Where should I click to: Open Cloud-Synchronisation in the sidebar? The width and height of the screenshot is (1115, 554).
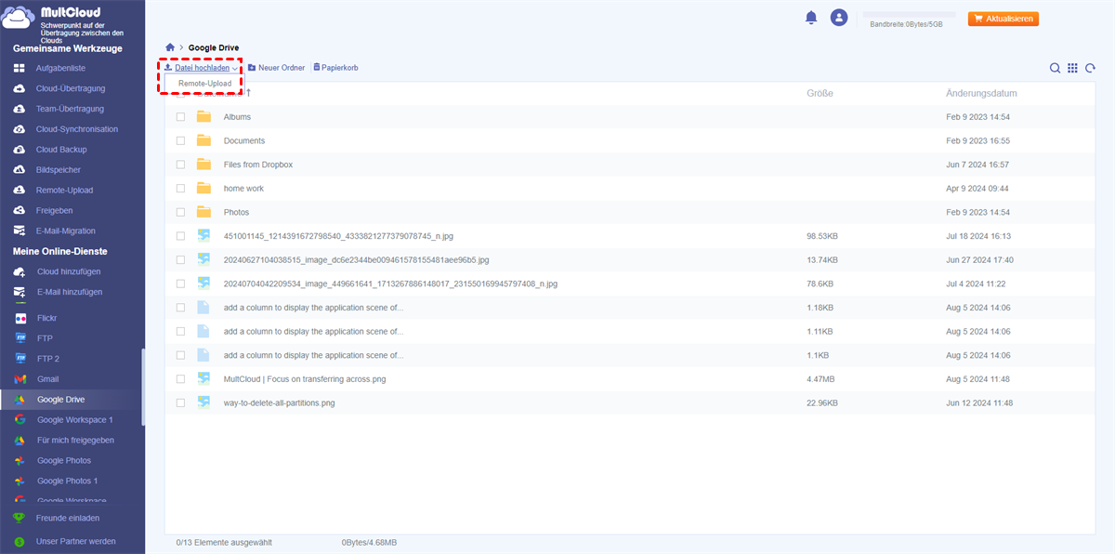pos(76,129)
